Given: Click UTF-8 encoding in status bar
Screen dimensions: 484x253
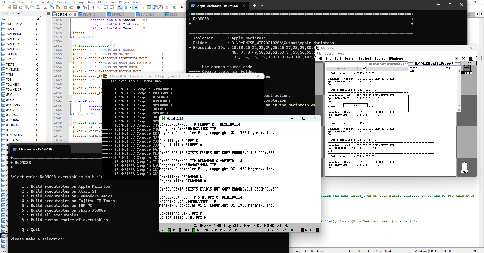Looking at the screenshot, I should 447,251.
